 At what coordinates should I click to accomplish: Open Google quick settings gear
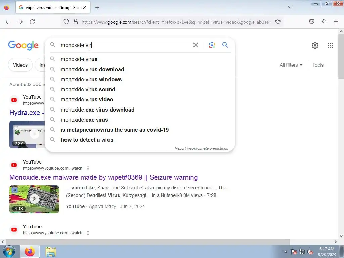tap(315, 45)
